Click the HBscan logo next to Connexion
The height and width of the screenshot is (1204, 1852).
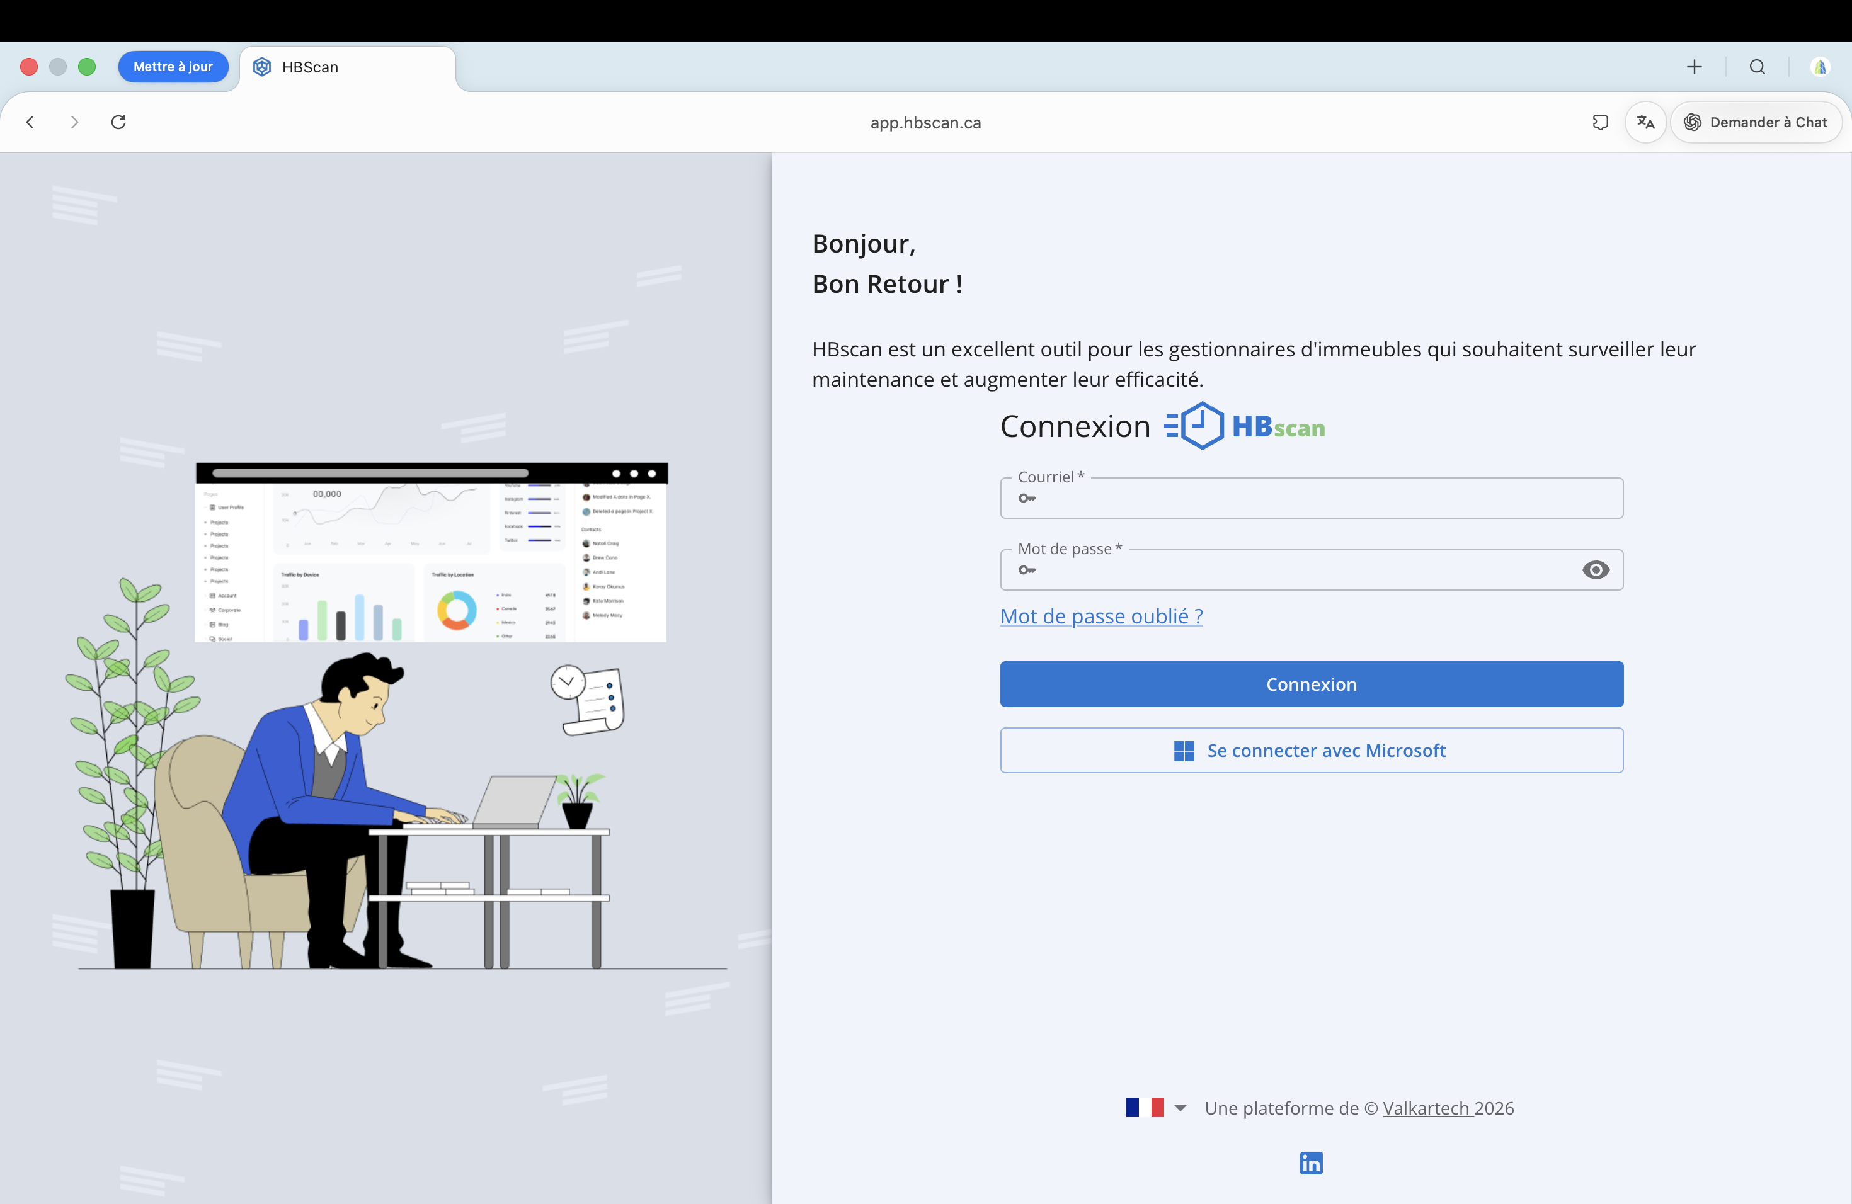click(x=1244, y=426)
